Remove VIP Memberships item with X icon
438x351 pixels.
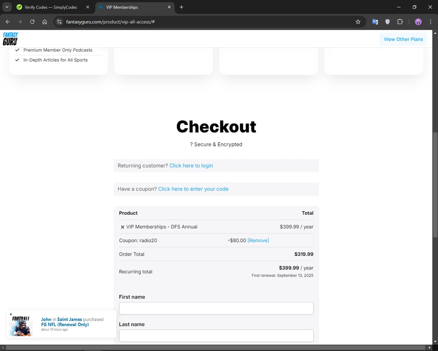click(123, 227)
